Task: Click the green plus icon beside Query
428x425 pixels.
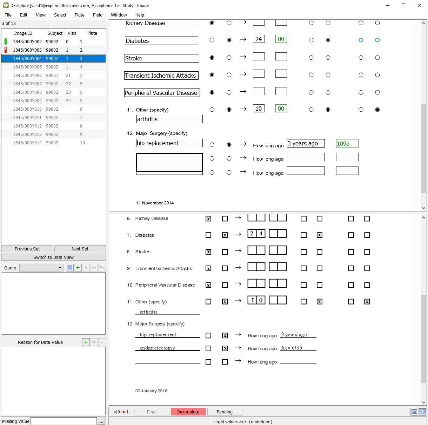Action: click(78, 268)
